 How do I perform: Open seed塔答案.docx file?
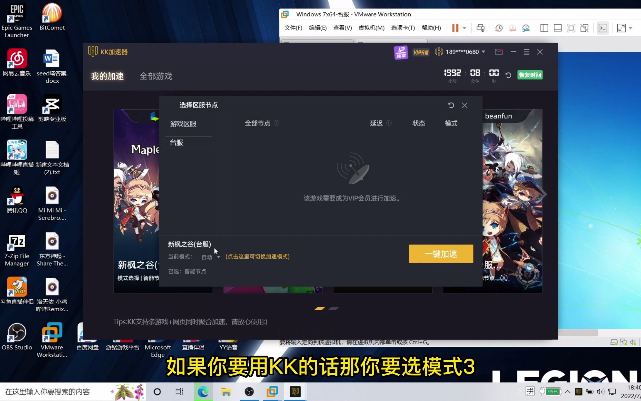click(x=52, y=66)
